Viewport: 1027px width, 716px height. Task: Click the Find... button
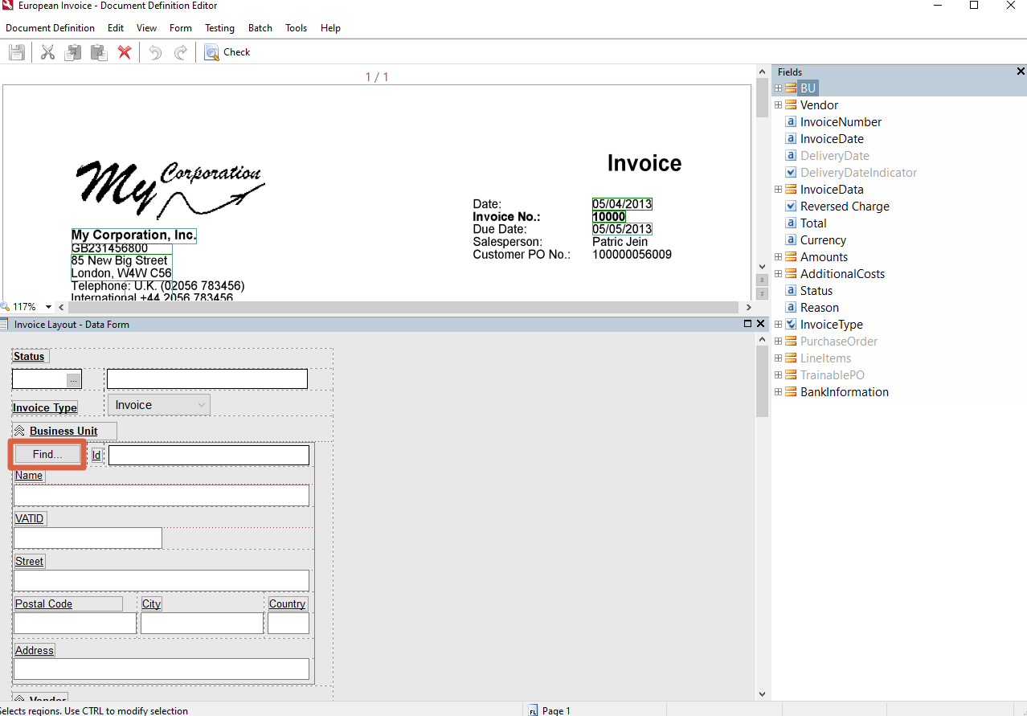47,455
